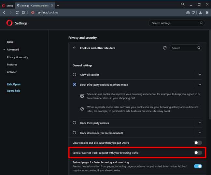
Task: Click the cookie icon next to the sites description
Action: [x=82, y=96]
